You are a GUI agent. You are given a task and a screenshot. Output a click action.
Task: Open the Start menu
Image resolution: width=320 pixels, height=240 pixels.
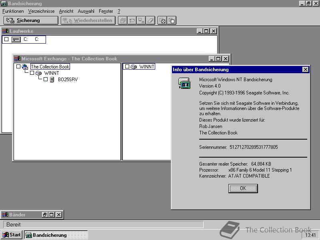tap(12, 235)
